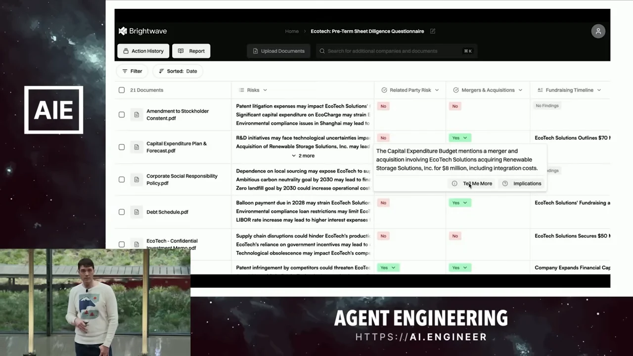Screen dimensions: 633x356
Task: Click the 'No' badge in Amendment Related Party Risk
Action: (383, 106)
